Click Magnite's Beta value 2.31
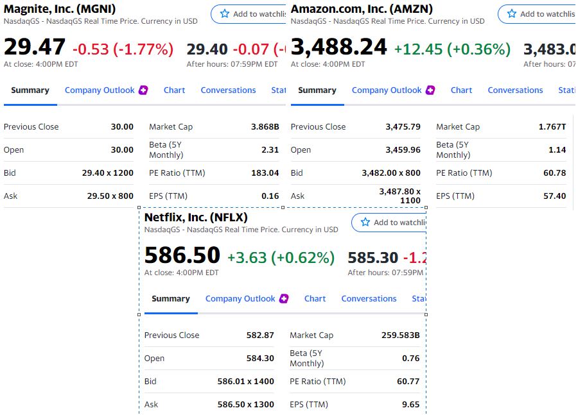Viewport: 578px width, 415px height. (270, 150)
